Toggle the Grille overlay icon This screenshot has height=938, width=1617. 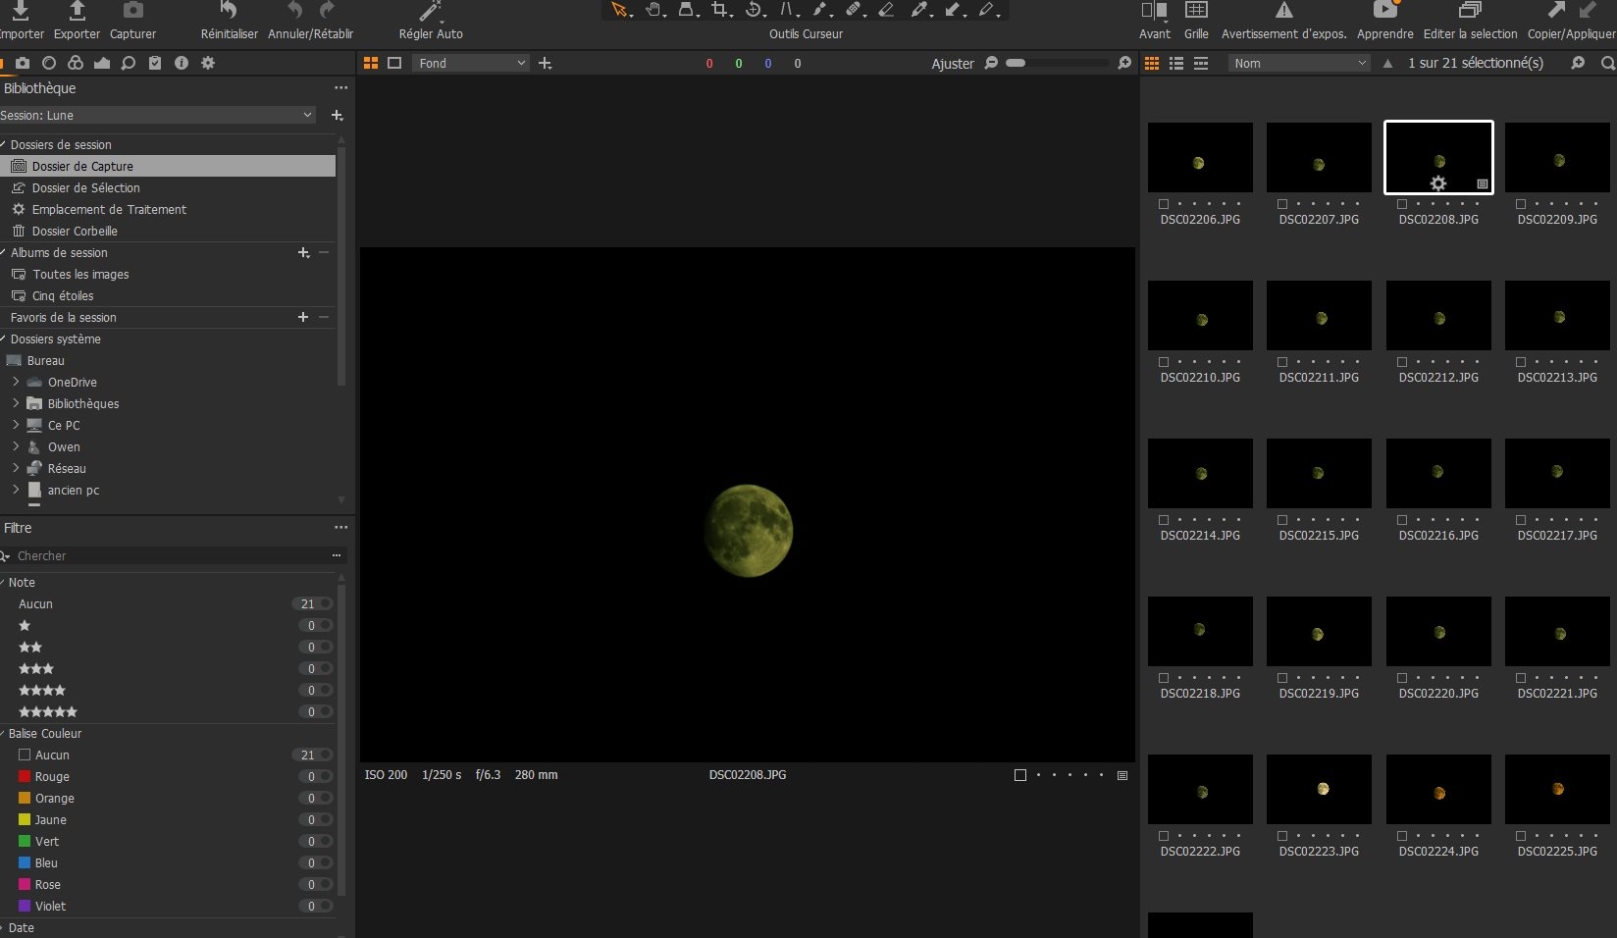(x=1196, y=11)
